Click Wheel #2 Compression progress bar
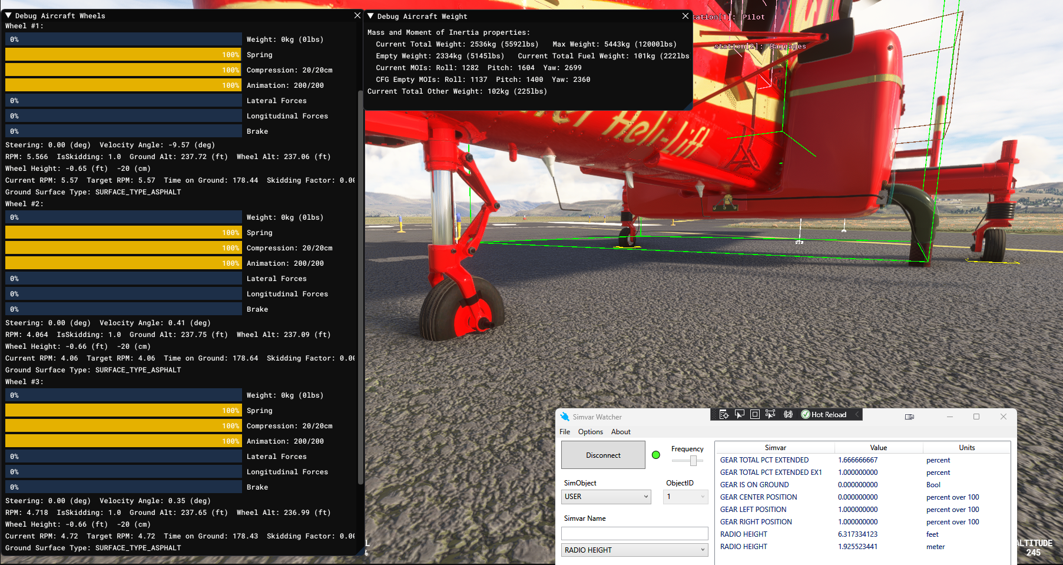1063x565 pixels. 124,248
